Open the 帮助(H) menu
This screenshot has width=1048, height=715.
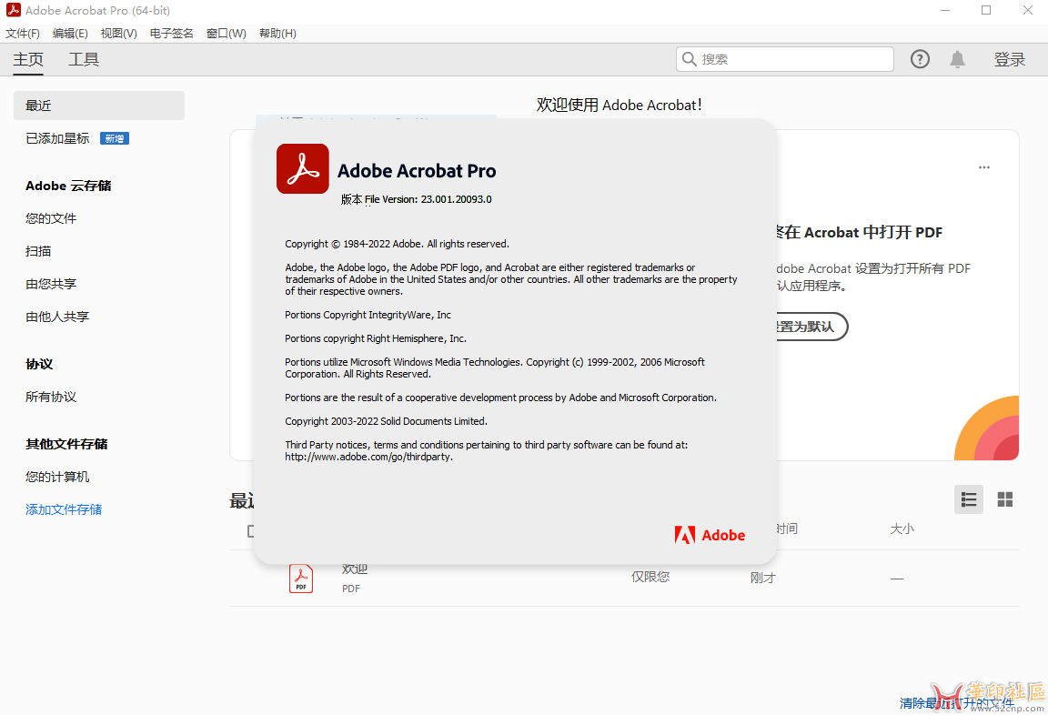coord(278,34)
